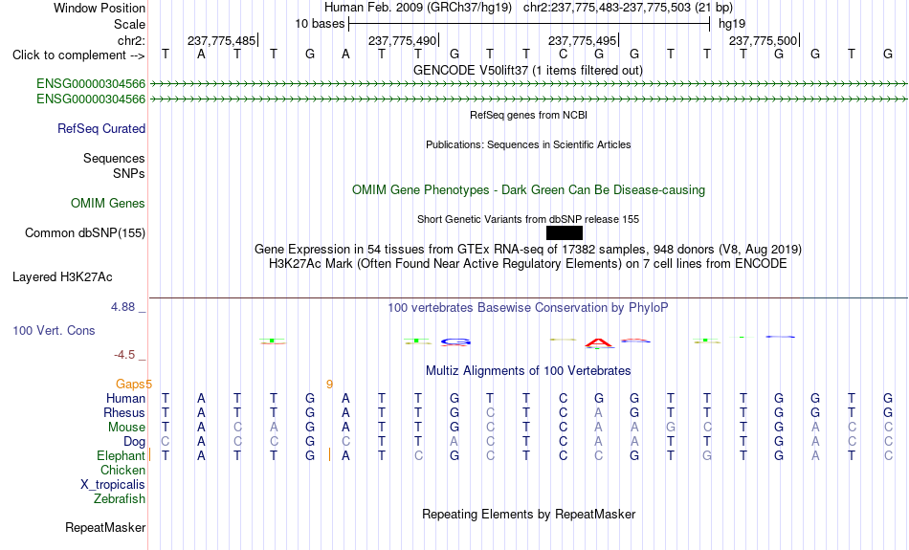Click the orange gap count 9
Screen dimensions: 909x550
click(x=330, y=385)
